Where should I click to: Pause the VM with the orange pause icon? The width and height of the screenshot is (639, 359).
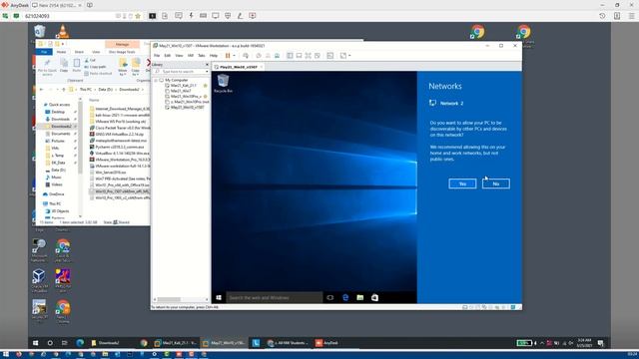tap(228, 56)
